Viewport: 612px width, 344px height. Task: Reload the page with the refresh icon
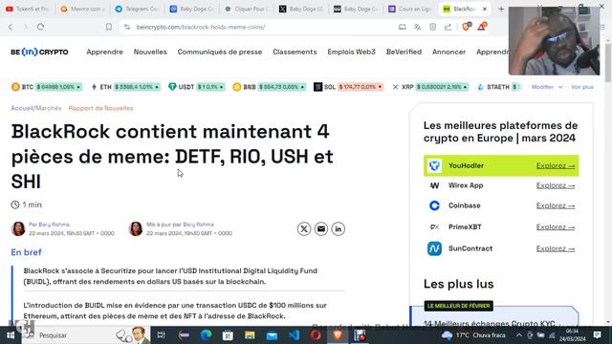click(40, 27)
